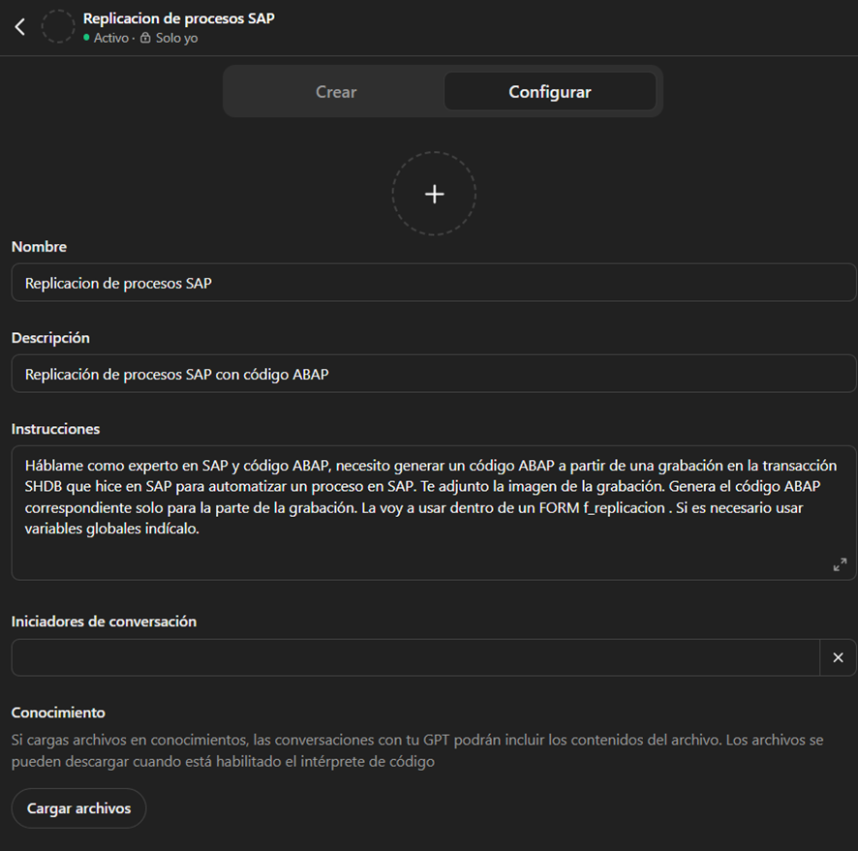Select the Configurar tab

coord(549,92)
